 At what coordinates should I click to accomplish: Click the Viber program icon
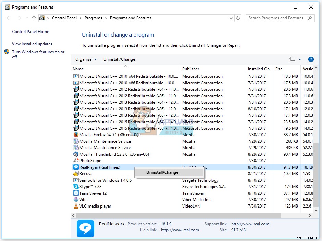[76, 199]
